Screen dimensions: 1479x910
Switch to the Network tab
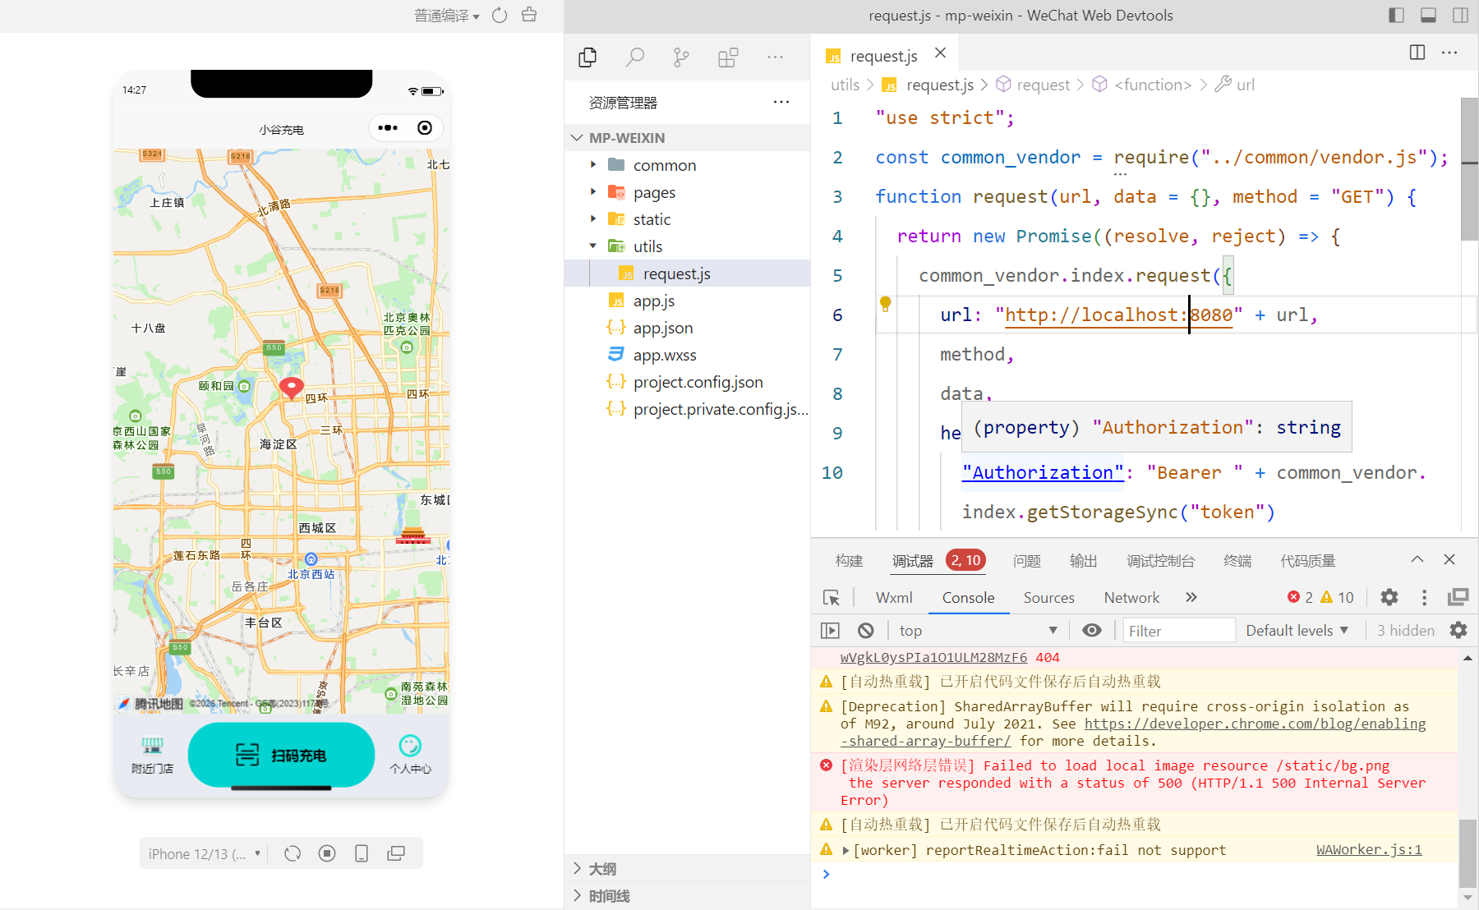(1132, 598)
